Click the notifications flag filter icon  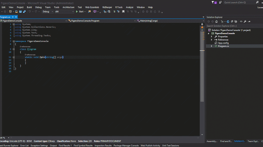click(214, 2)
